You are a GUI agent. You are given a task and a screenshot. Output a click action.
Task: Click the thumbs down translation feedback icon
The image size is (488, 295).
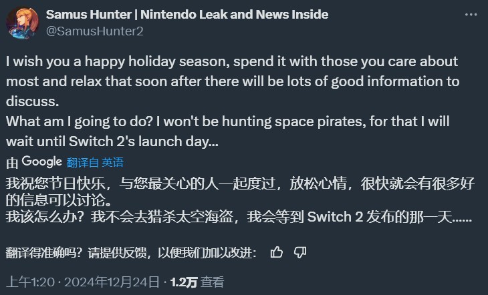pyautogui.click(x=300, y=252)
